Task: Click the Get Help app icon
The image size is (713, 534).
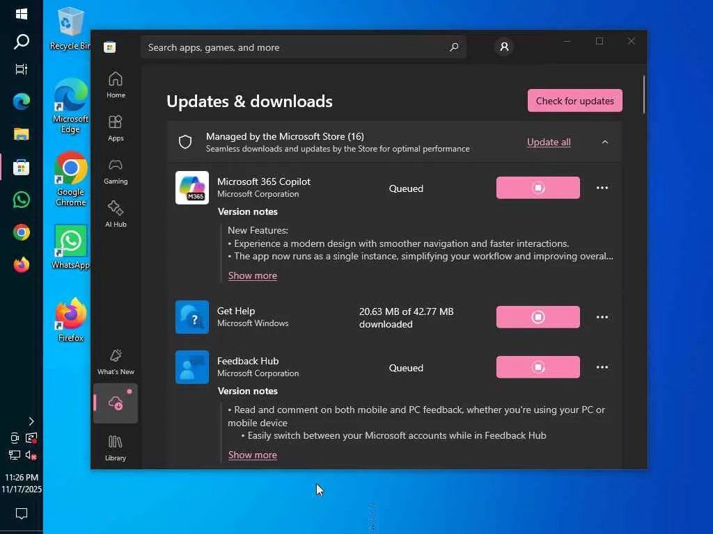Action: (192, 317)
